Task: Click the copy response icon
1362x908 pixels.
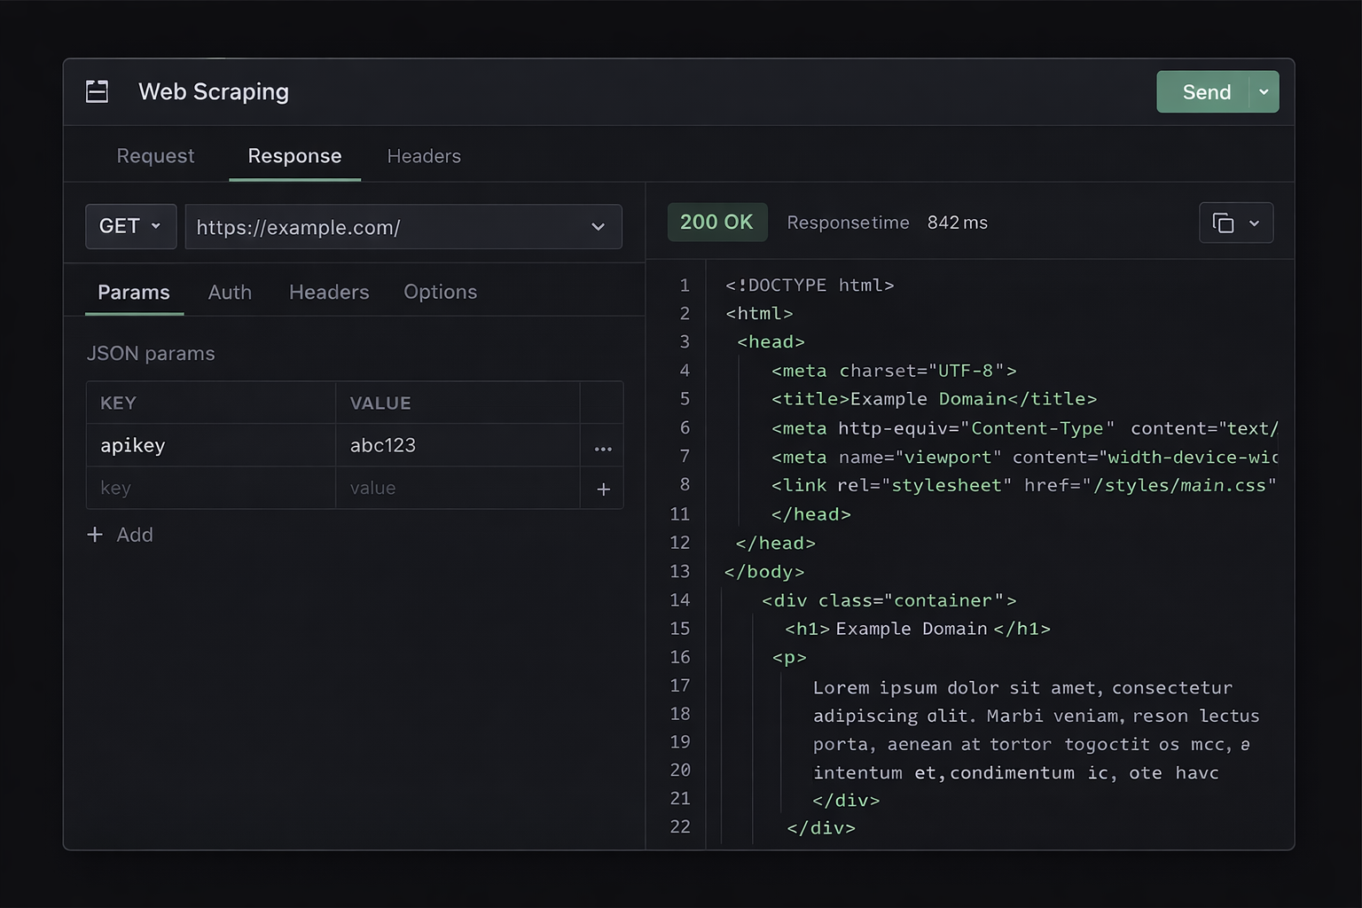Action: pyautogui.click(x=1224, y=223)
